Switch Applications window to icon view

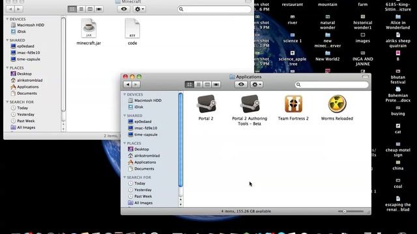pos(190,84)
